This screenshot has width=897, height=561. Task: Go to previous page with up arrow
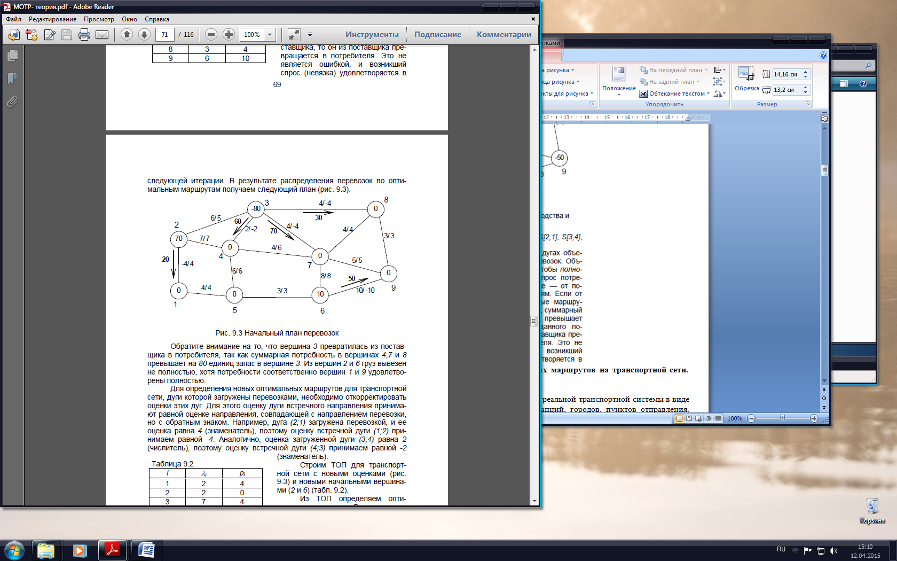[127, 34]
